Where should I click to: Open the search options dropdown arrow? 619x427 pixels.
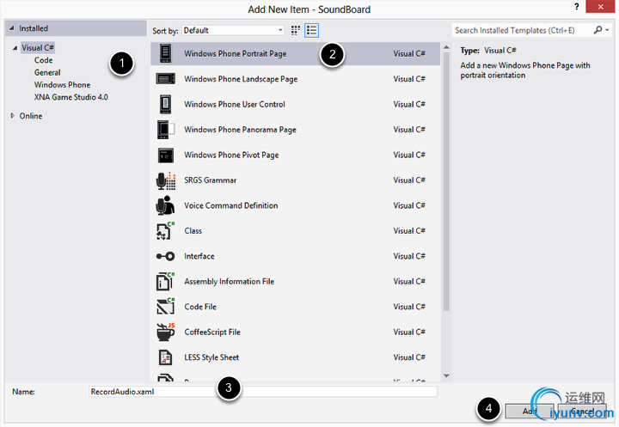click(607, 30)
